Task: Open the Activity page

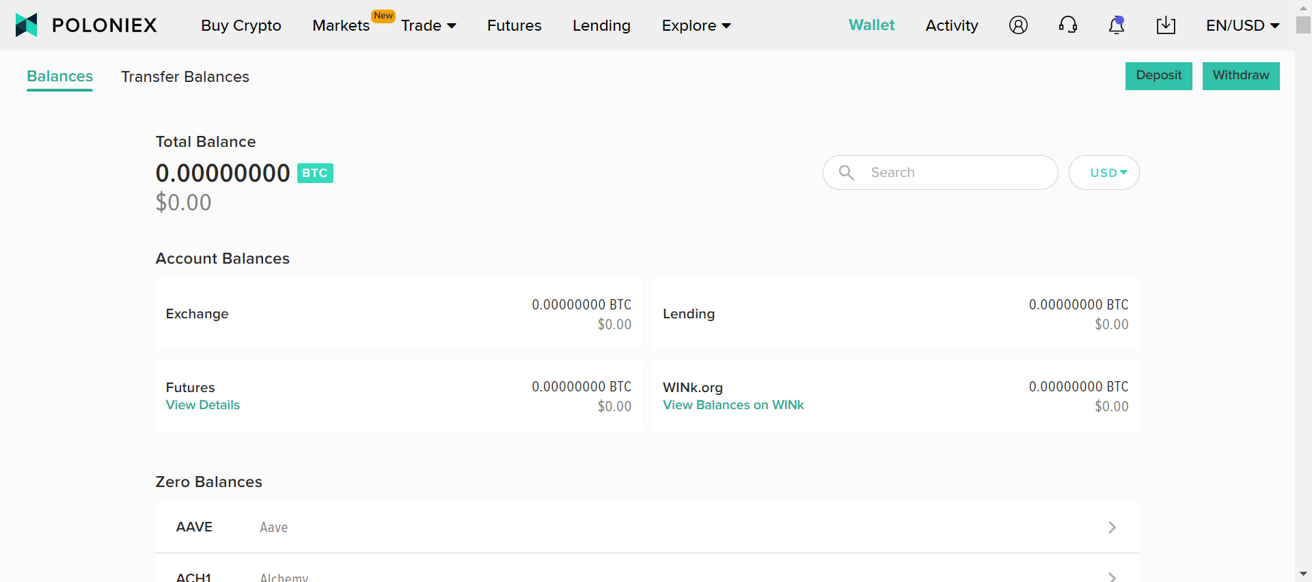Action: (952, 25)
